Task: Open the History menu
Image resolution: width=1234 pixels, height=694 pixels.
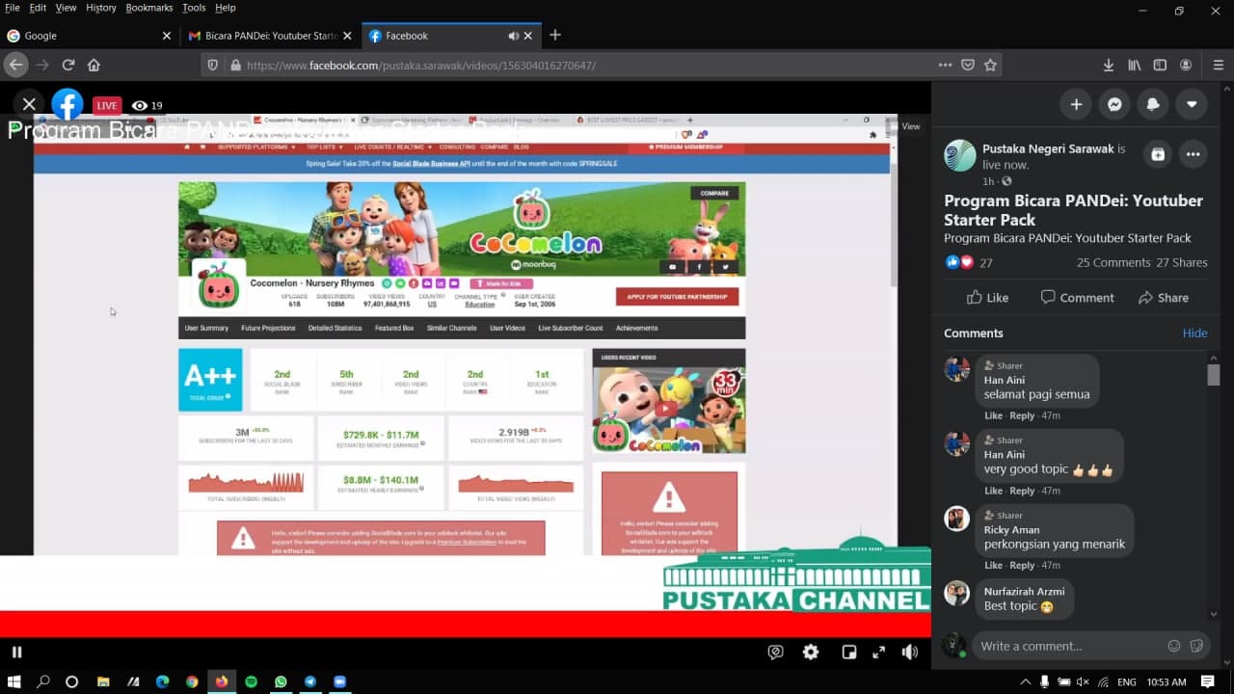Action: point(101,8)
